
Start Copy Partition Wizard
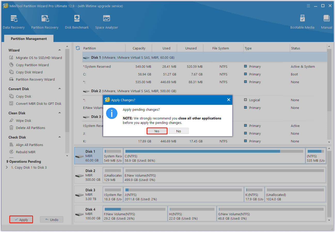click(x=29, y=65)
